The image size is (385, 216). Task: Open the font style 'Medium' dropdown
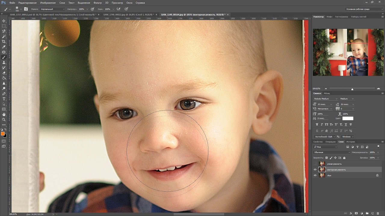coord(347,99)
